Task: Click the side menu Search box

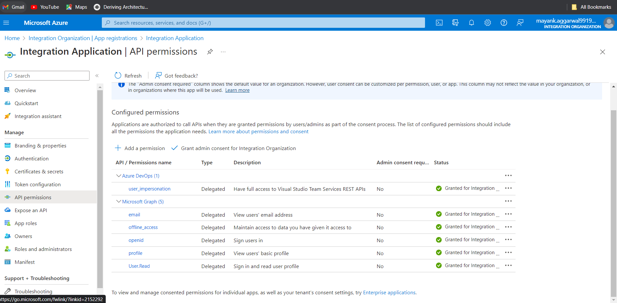Action: coord(47,76)
